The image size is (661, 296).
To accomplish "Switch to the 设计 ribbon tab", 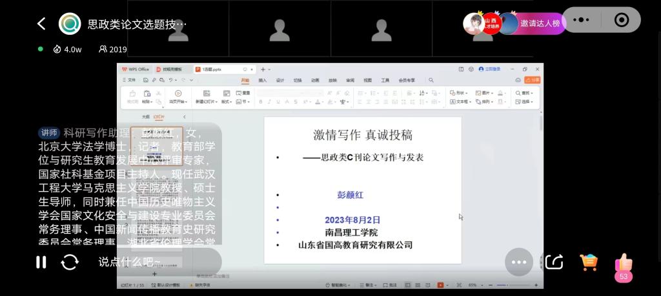I will pyautogui.click(x=280, y=80).
